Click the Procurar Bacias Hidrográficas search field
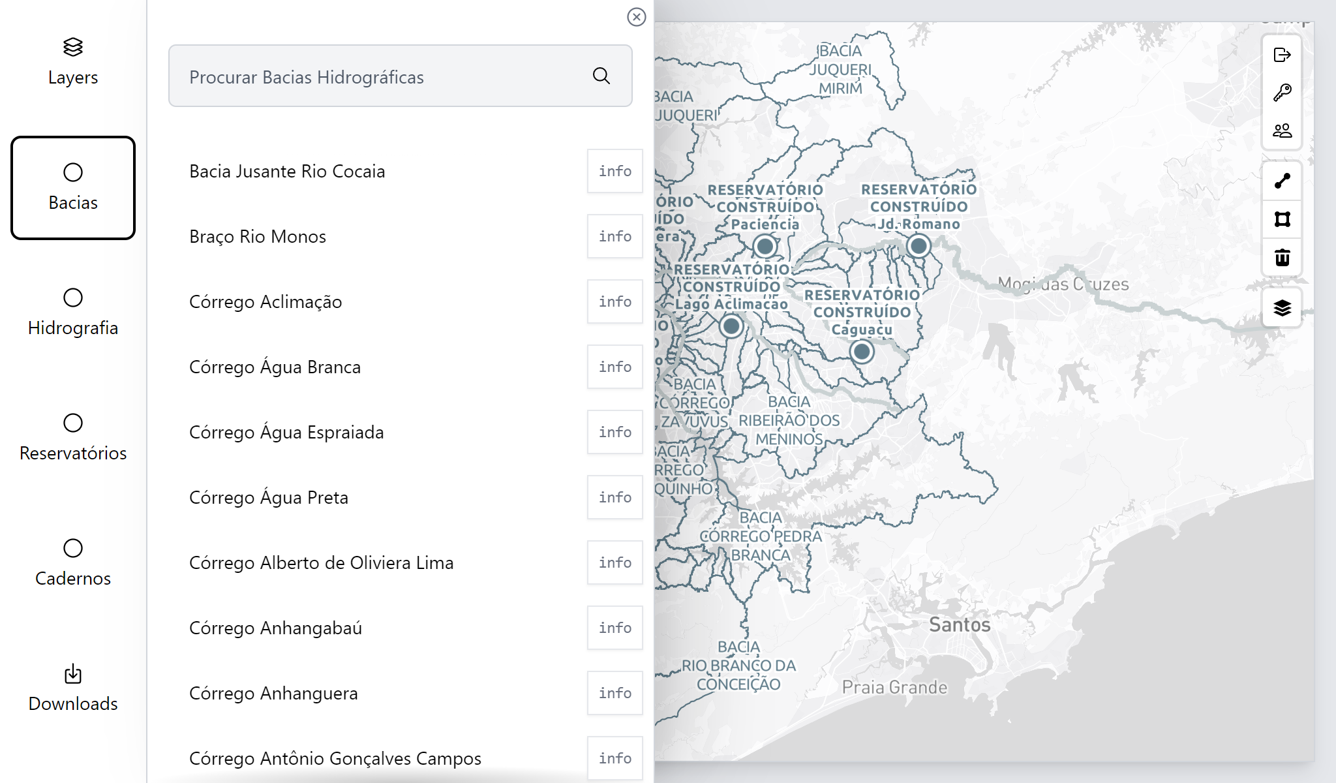This screenshot has width=1336, height=783. pyautogui.click(x=400, y=76)
